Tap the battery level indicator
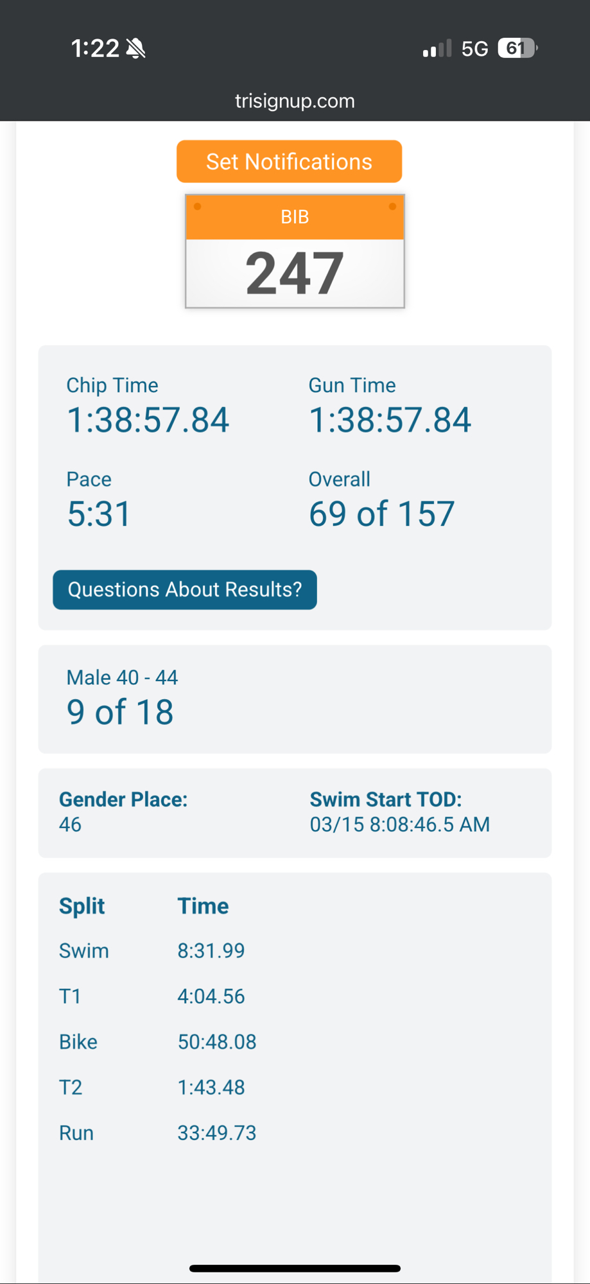The width and height of the screenshot is (590, 1284). pos(517,48)
